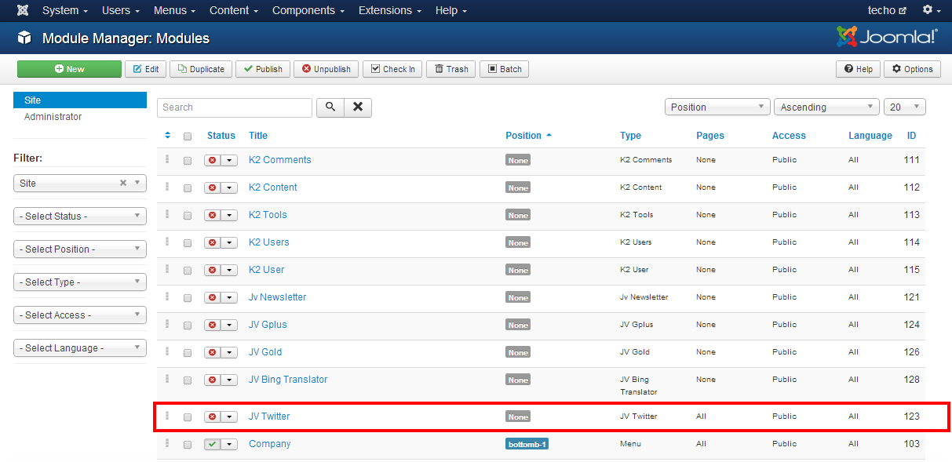
Task: Open the System menu
Action: click(x=64, y=10)
